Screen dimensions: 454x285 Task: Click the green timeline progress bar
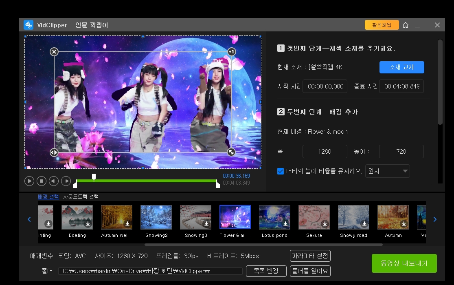147,181
